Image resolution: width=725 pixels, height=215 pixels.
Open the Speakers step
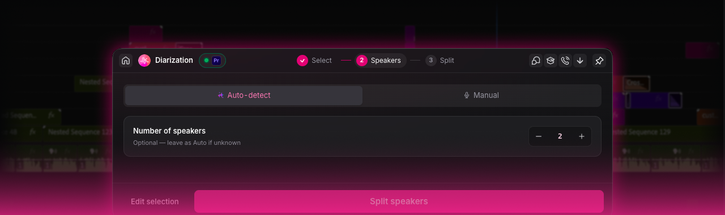380,61
